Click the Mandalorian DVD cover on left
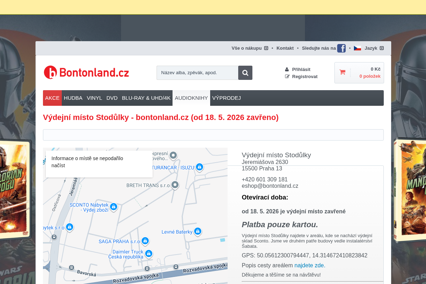Image resolution: width=426 pixels, height=284 pixels. point(15,190)
